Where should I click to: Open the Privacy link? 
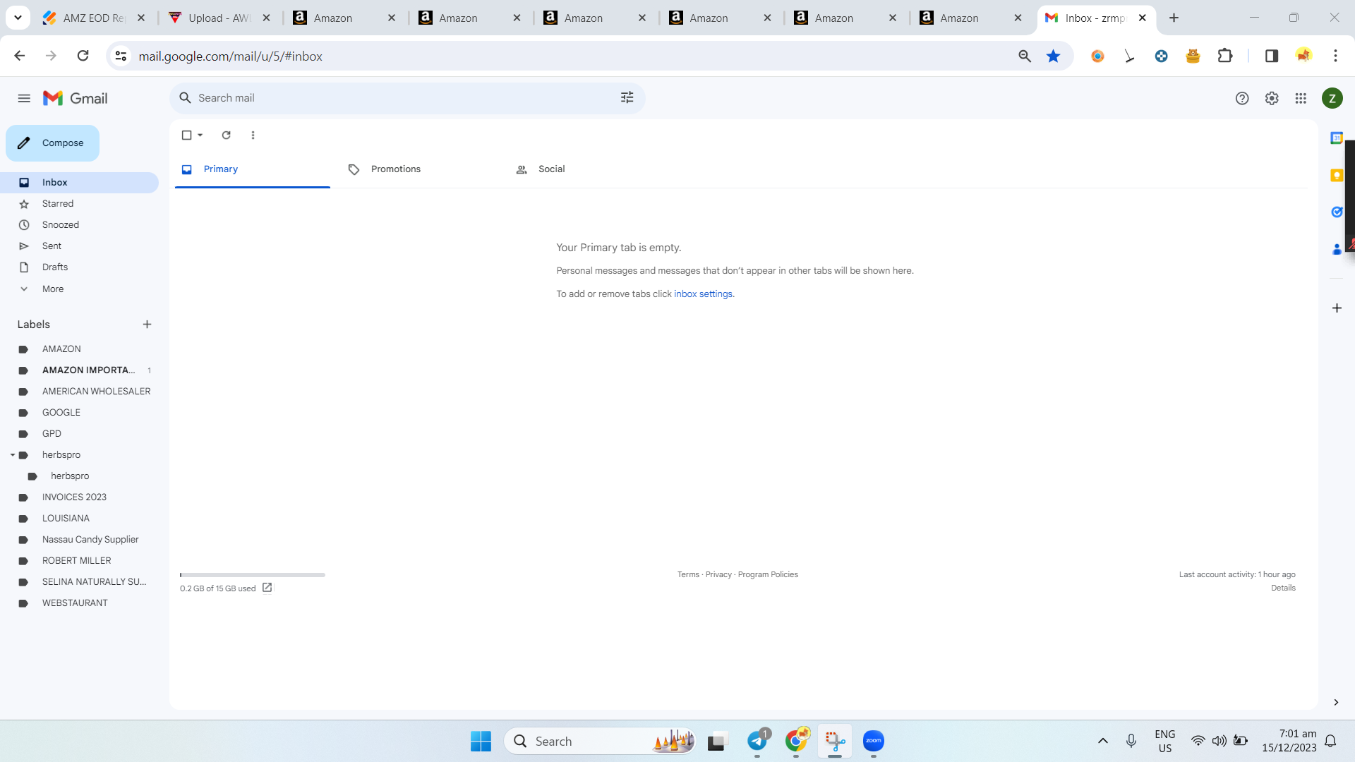coord(718,574)
